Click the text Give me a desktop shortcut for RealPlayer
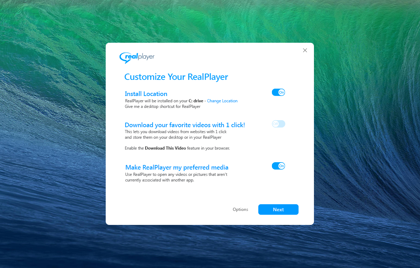This screenshot has width=420, height=268. [x=163, y=106]
